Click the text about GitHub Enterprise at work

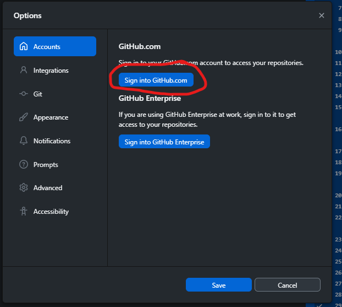click(207, 120)
